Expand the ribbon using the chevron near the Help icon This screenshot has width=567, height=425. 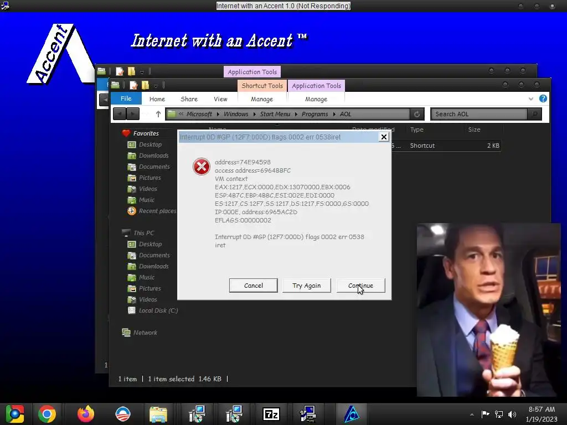click(530, 99)
